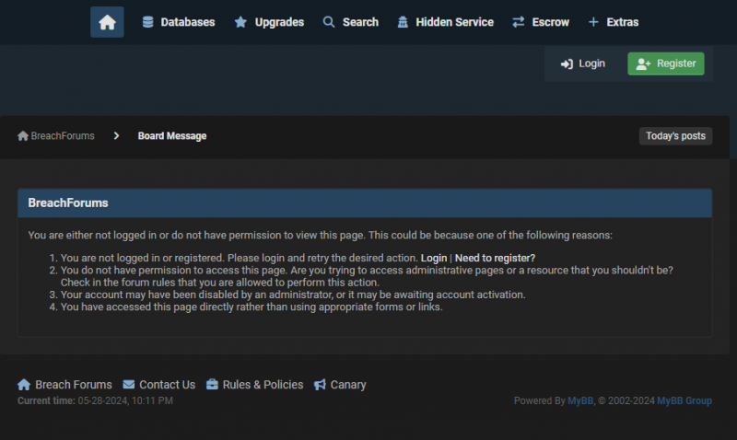
Task: Open the Escrow menu item
Action: pyautogui.click(x=541, y=22)
